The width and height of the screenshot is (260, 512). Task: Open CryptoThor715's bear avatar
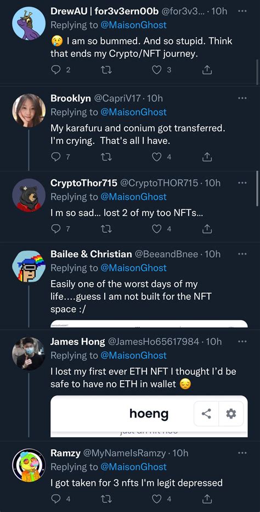tap(29, 195)
